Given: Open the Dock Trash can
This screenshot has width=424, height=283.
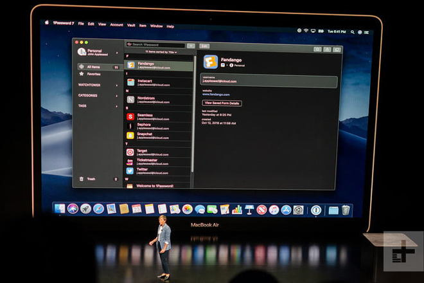Looking at the screenshot, I should [x=346, y=211].
